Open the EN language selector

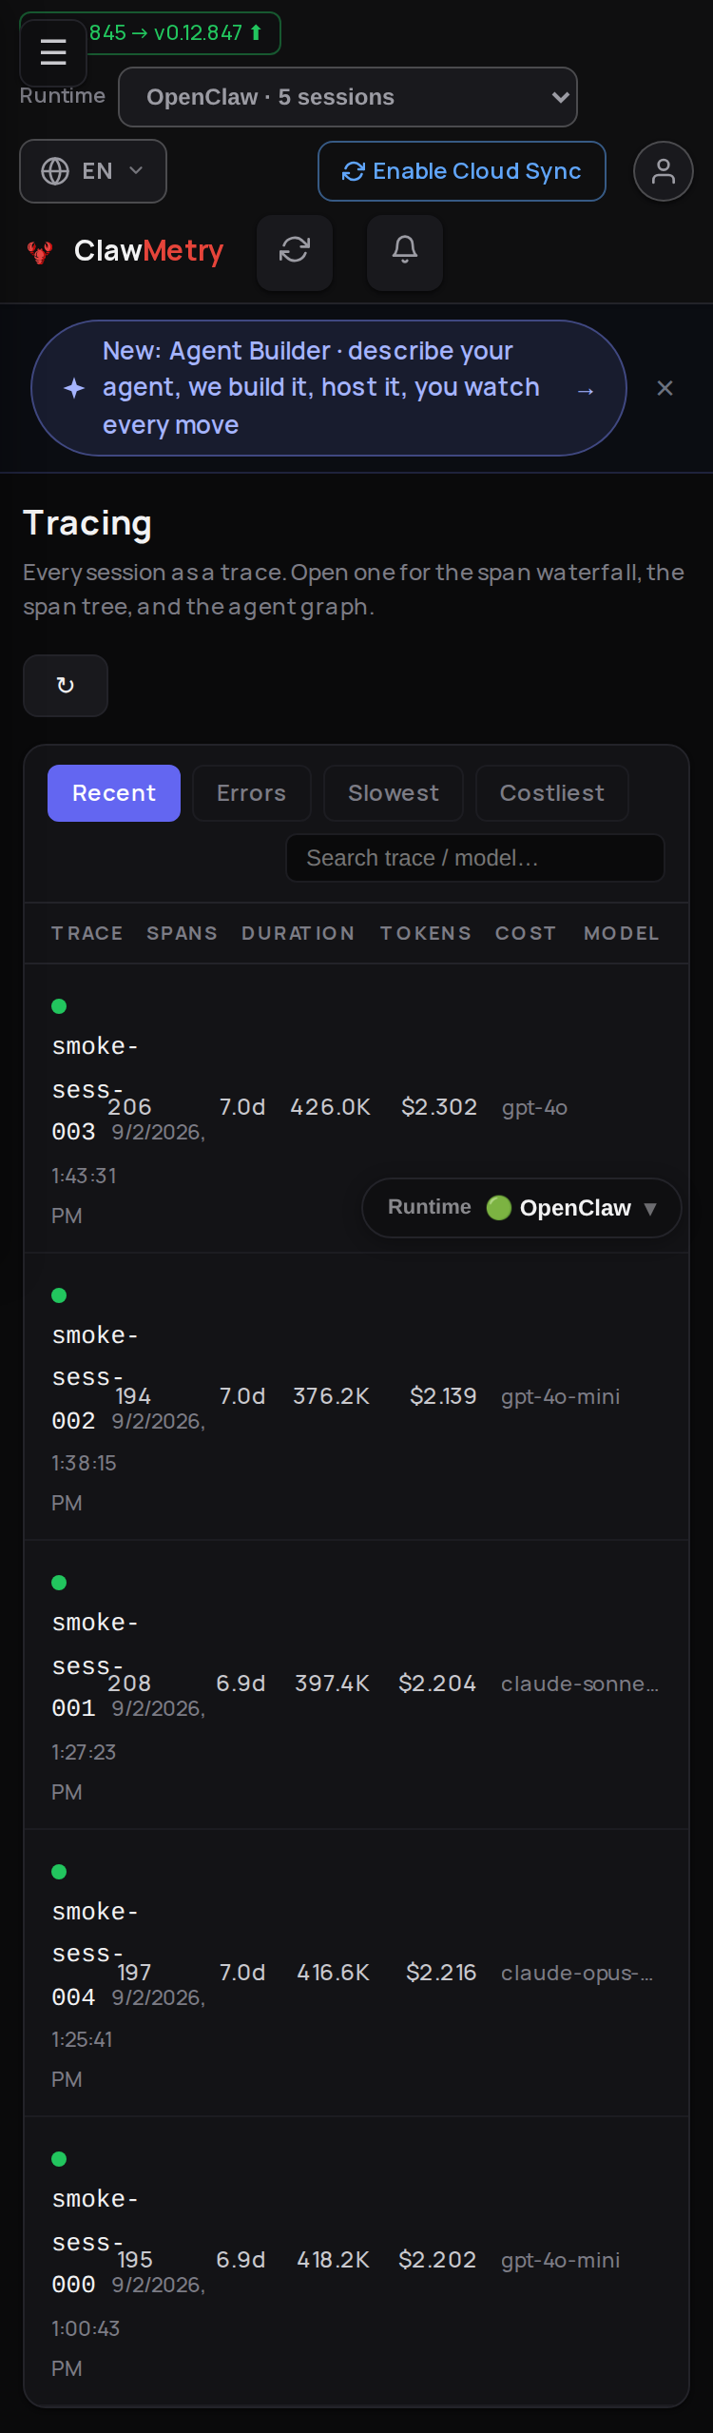[93, 171]
